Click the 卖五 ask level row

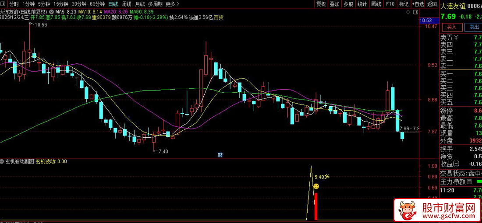pos(461,38)
